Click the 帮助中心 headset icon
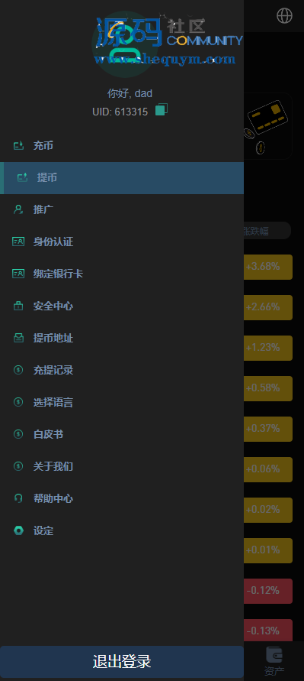 [18, 498]
